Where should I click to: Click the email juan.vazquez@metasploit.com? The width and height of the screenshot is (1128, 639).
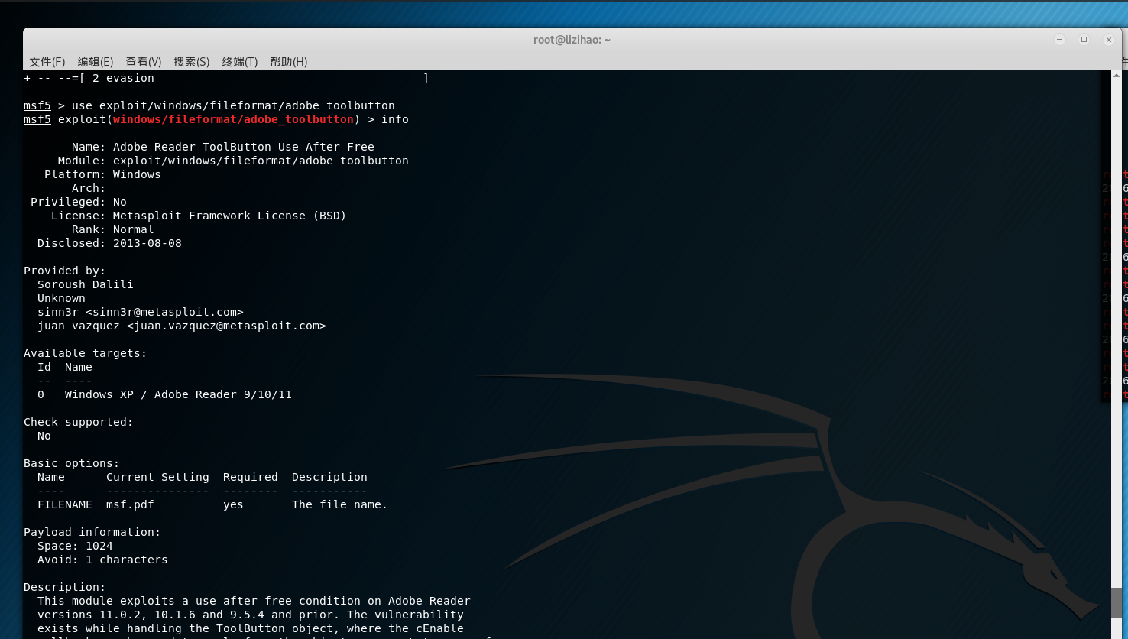click(226, 326)
